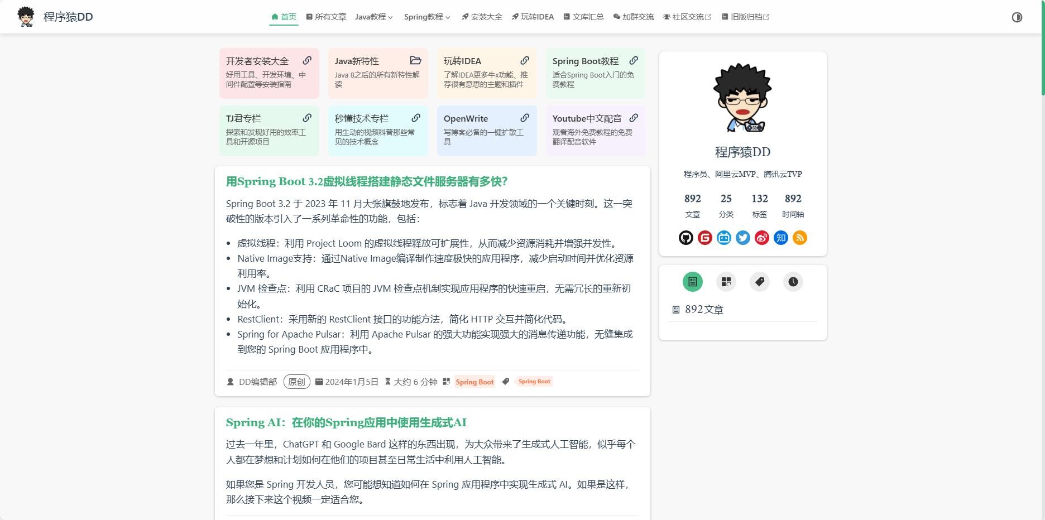Open the Twitter social icon

(x=742, y=238)
